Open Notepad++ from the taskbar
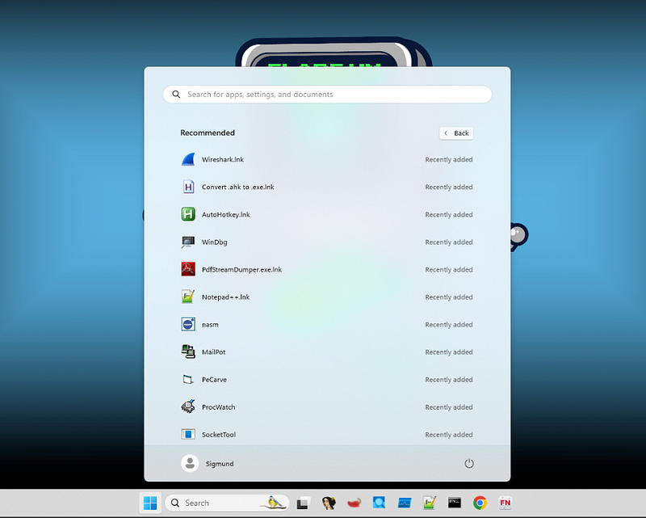The height and width of the screenshot is (518, 646). (430, 503)
